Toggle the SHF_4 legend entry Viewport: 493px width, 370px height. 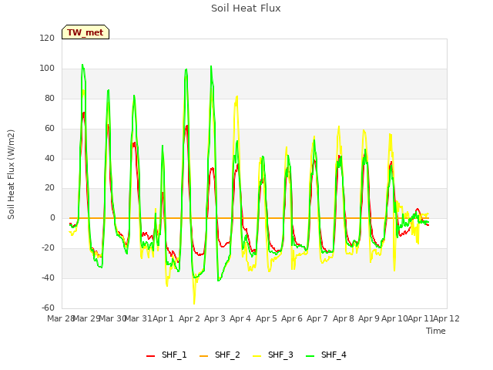click(x=326, y=355)
